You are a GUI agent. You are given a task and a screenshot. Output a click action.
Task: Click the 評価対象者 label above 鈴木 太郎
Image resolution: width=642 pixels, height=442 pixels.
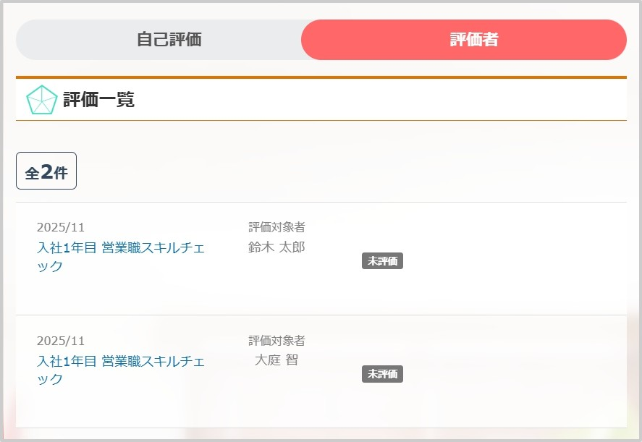click(276, 228)
